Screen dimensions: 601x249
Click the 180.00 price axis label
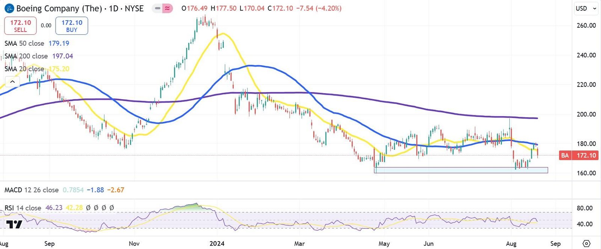pyautogui.click(x=586, y=144)
